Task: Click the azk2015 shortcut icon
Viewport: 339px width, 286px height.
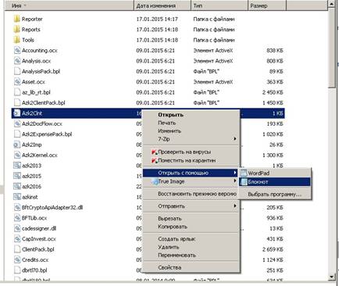Action: (x=17, y=176)
